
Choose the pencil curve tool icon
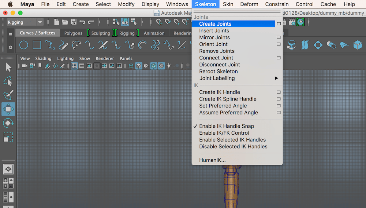[x=63, y=45]
